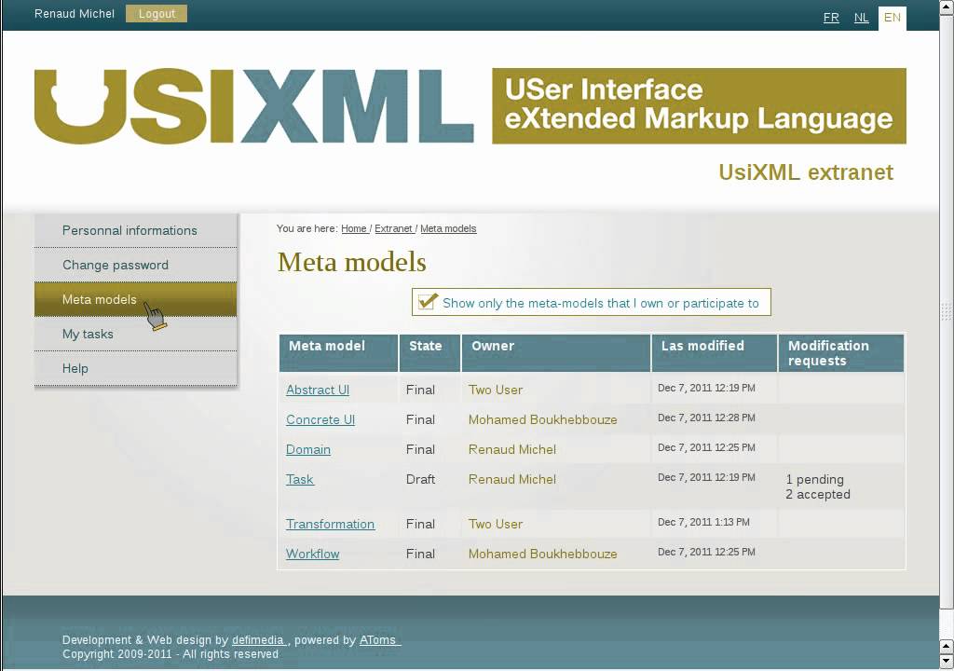Click the USIXML logo banner

click(470, 106)
